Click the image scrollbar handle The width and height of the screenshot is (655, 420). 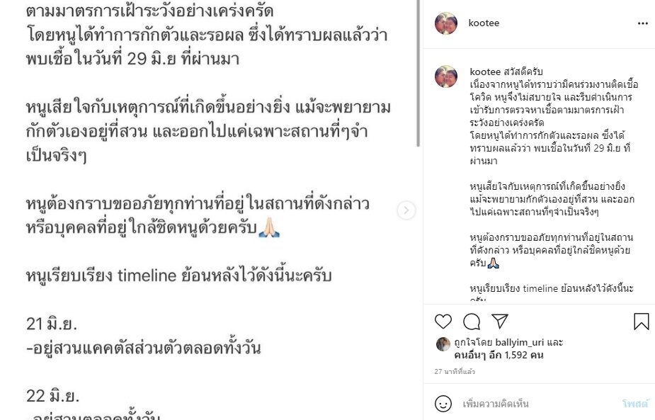(418, 73)
